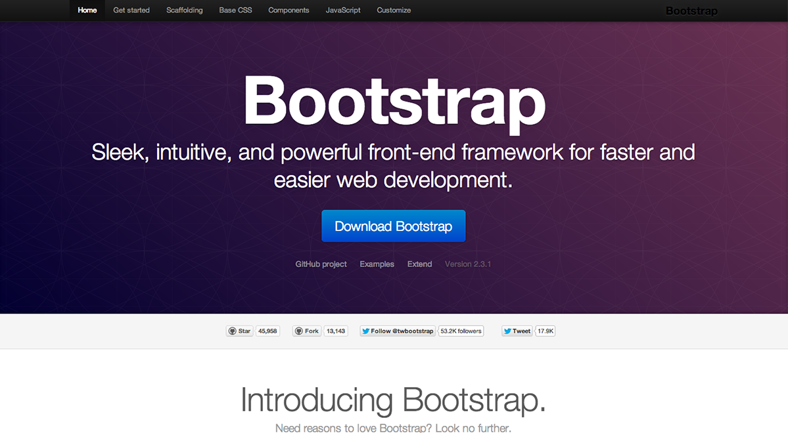This screenshot has height=433, width=788.
Task: Click the GitHub octocat icon on Fork
Action: click(x=299, y=331)
